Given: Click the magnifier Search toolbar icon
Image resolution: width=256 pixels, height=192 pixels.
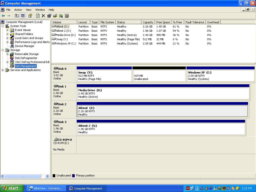Looking at the screenshot, I should click(x=61, y=16).
